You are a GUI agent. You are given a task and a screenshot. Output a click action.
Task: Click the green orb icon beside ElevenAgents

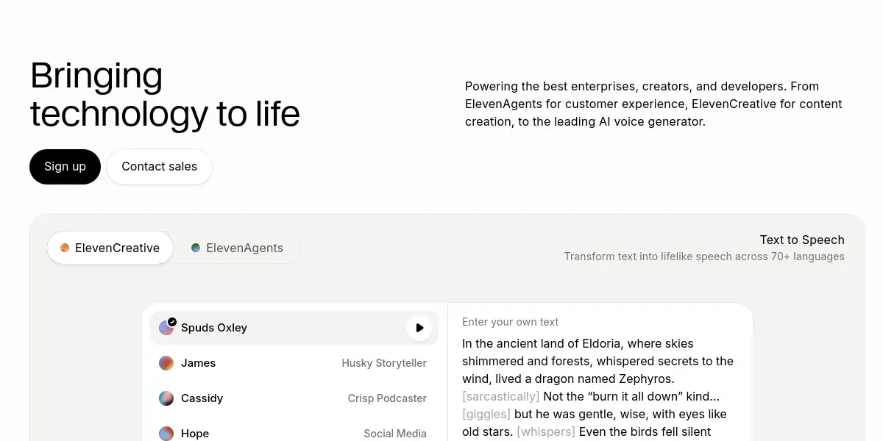(196, 248)
